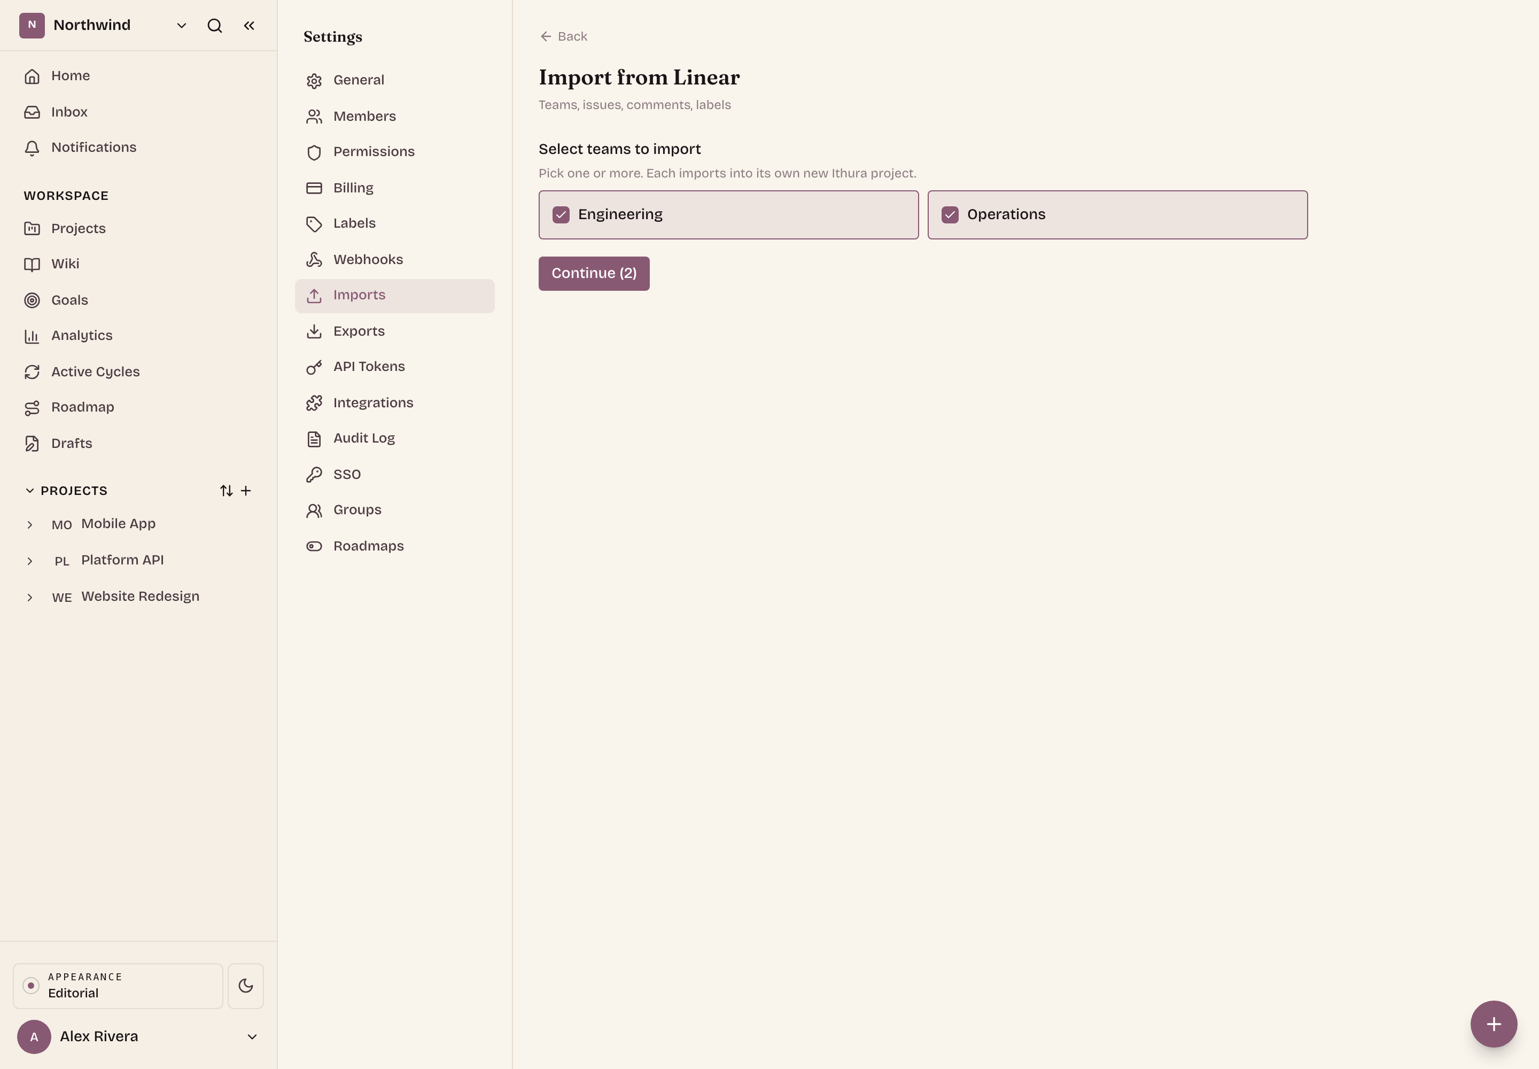Expand the Mobile App project

coord(29,524)
